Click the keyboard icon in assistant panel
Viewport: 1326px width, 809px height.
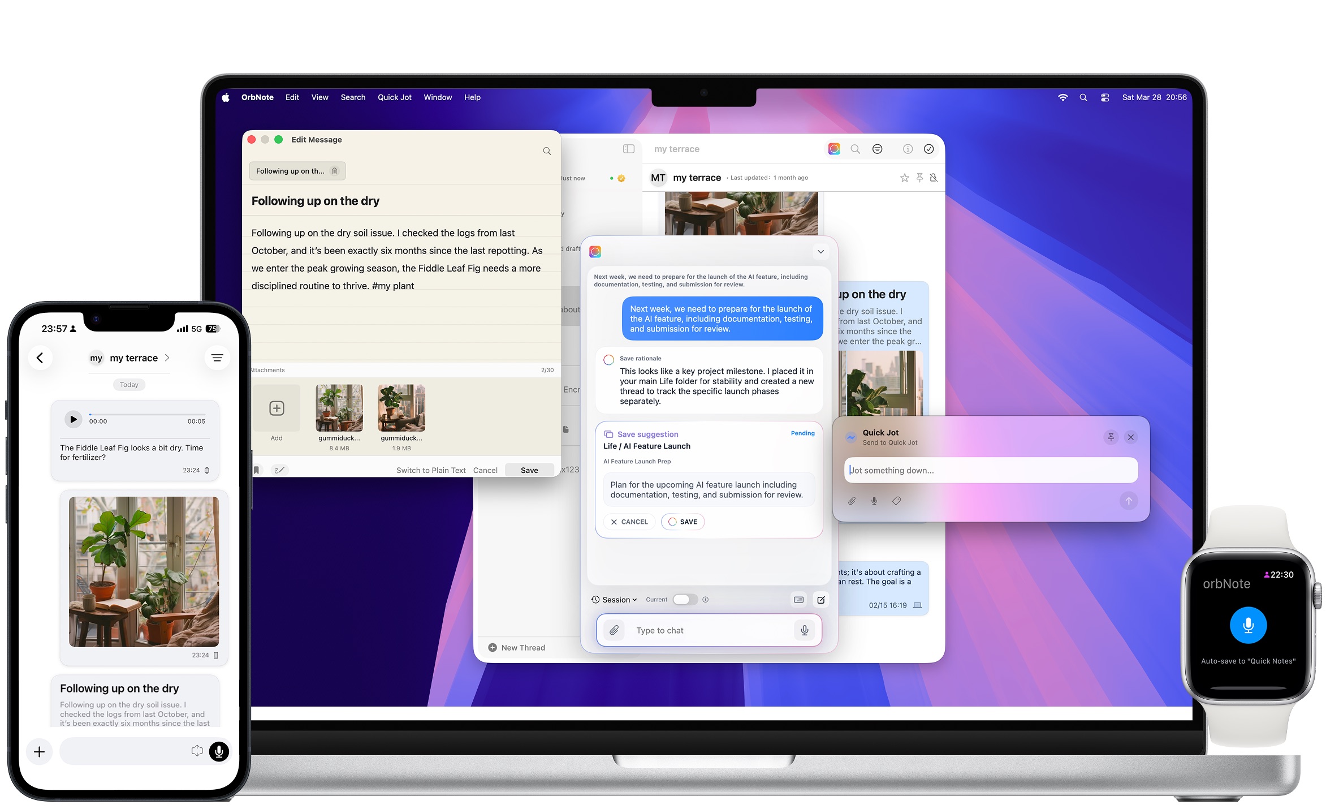(798, 600)
